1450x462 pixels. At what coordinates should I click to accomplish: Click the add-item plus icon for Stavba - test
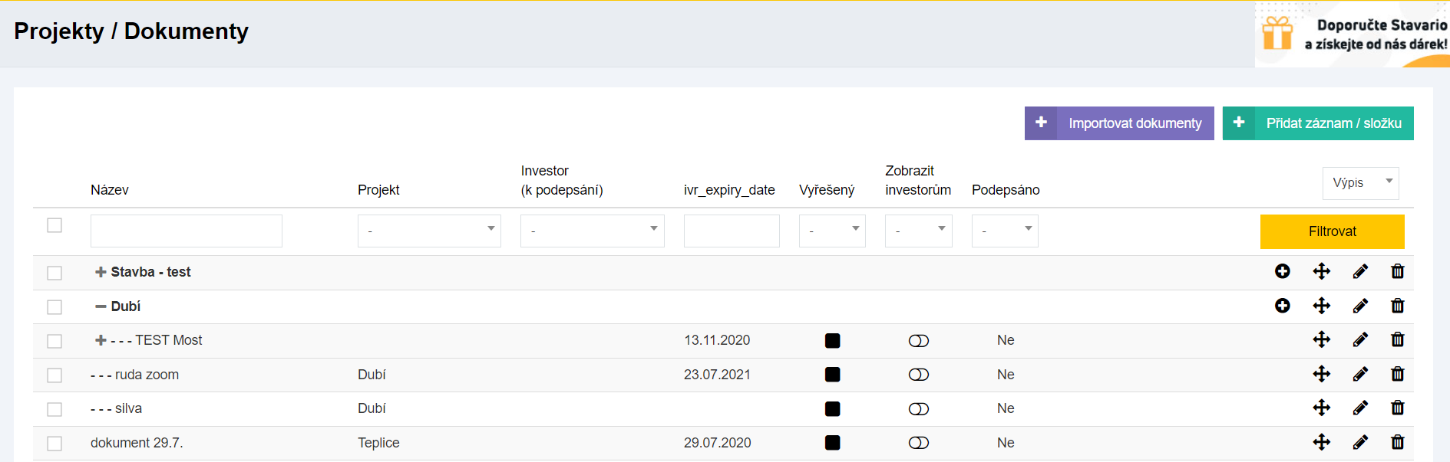tap(1282, 271)
